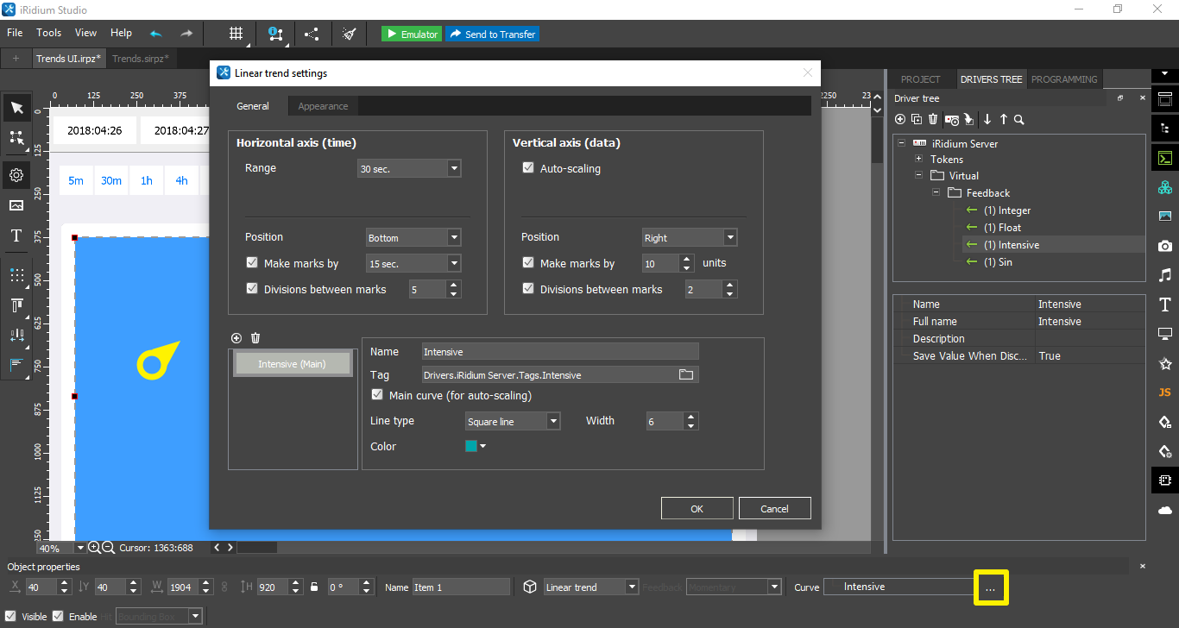Click the search icon in Driver tree
Image resolution: width=1179 pixels, height=628 pixels.
[x=1019, y=120]
